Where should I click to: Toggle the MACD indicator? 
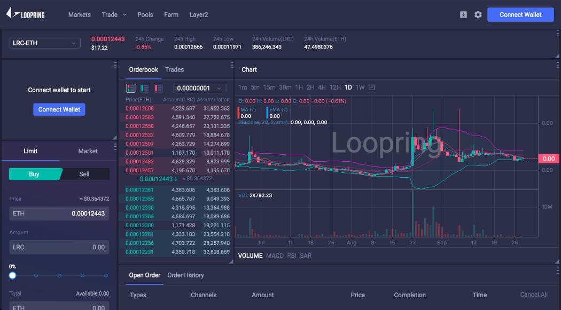tap(275, 256)
